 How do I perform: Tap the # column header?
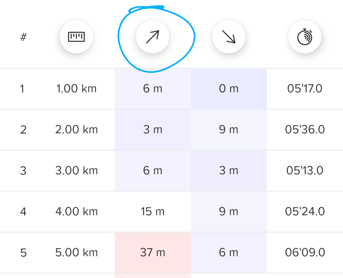pos(23,37)
